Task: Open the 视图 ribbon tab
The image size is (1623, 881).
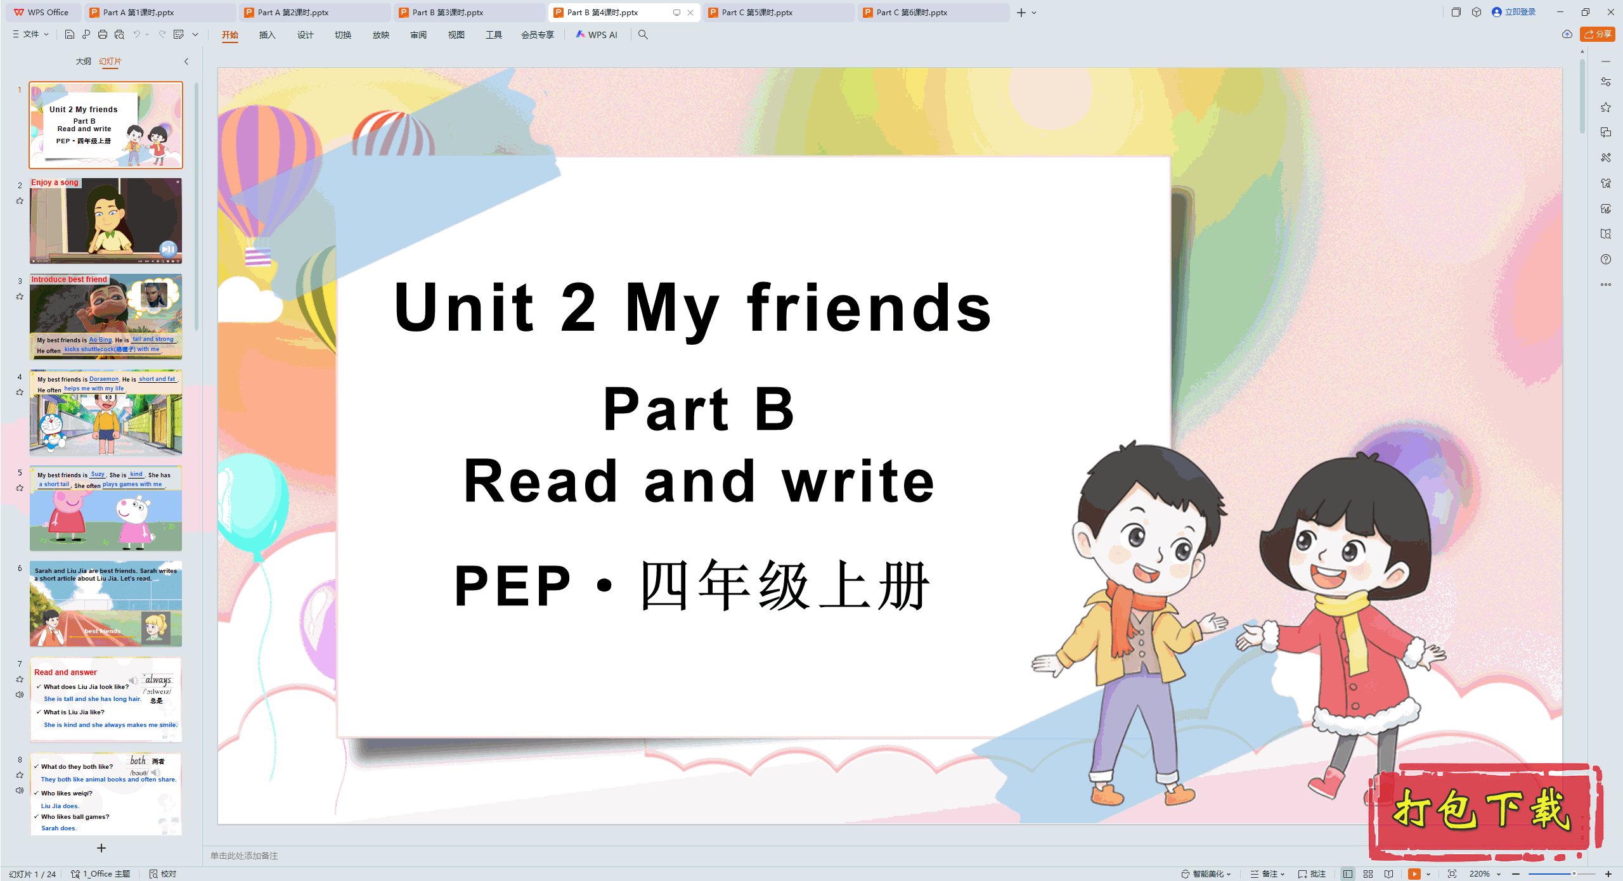Action: click(x=456, y=35)
